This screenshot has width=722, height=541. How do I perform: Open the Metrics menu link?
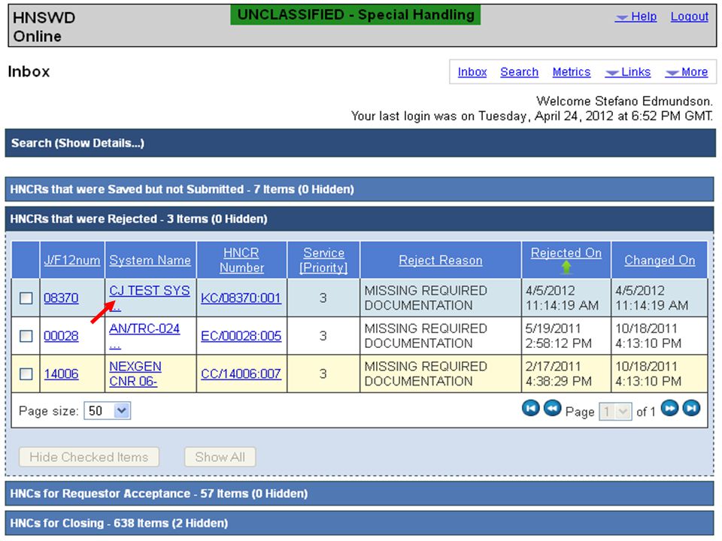pyautogui.click(x=572, y=72)
